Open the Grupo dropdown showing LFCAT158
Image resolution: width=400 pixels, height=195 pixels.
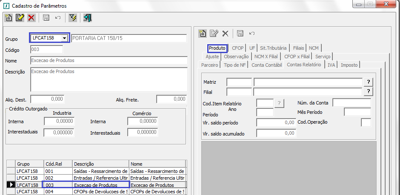point(64,38)
